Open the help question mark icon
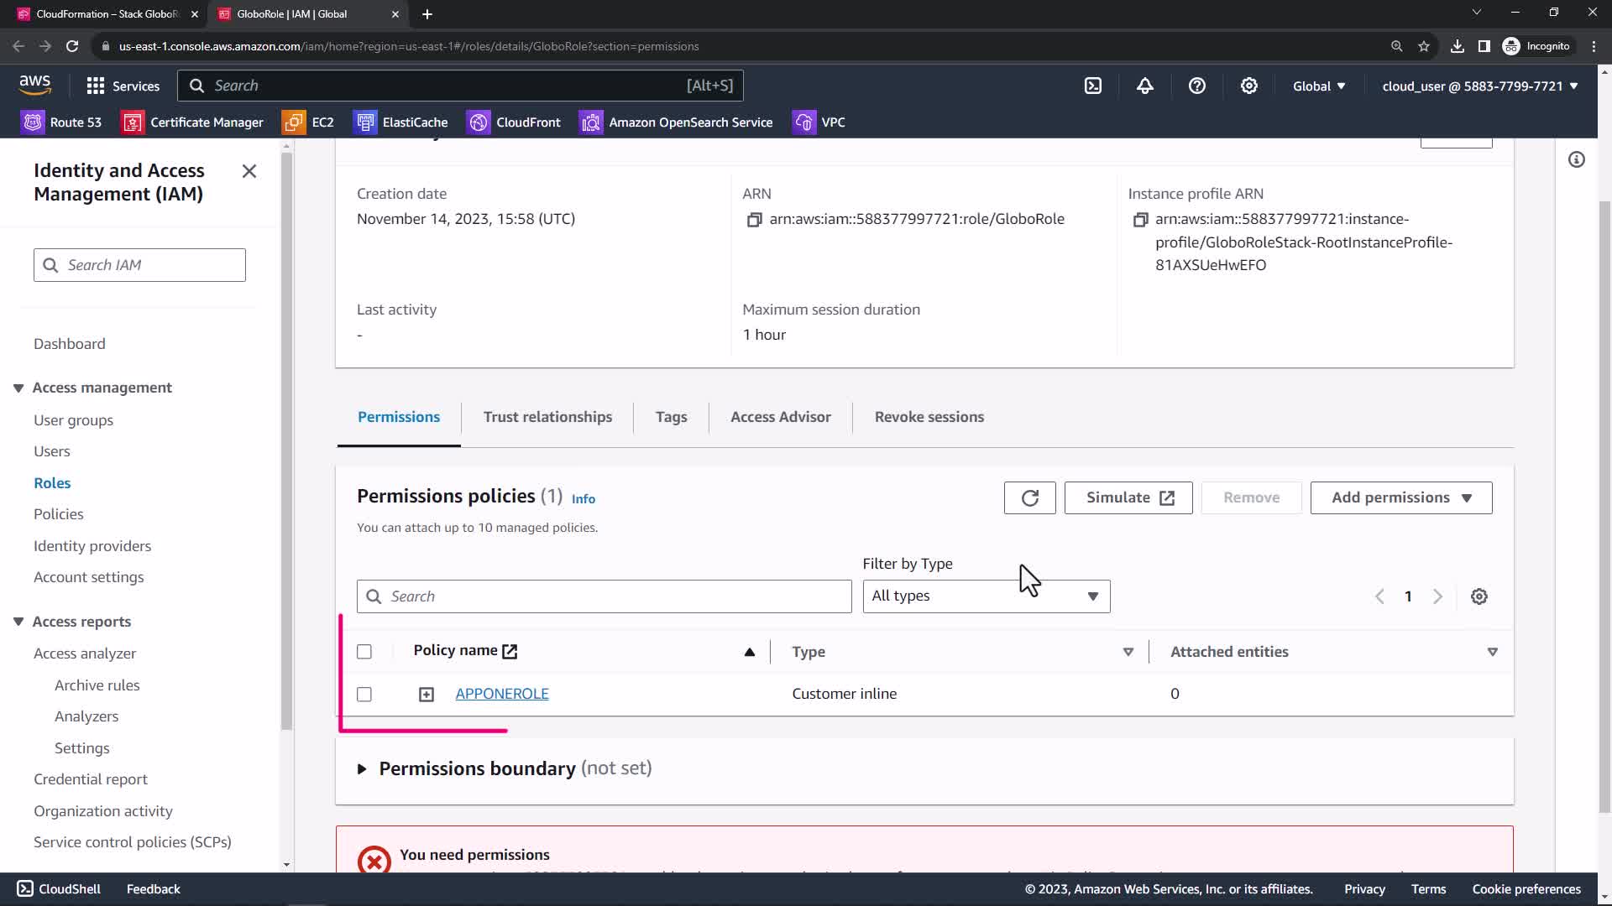1612x906 pixels. [1196, 86]
